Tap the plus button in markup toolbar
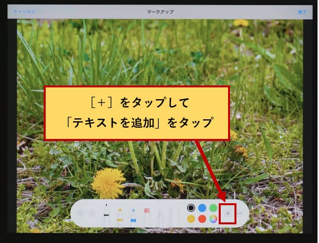 [228, 214]
